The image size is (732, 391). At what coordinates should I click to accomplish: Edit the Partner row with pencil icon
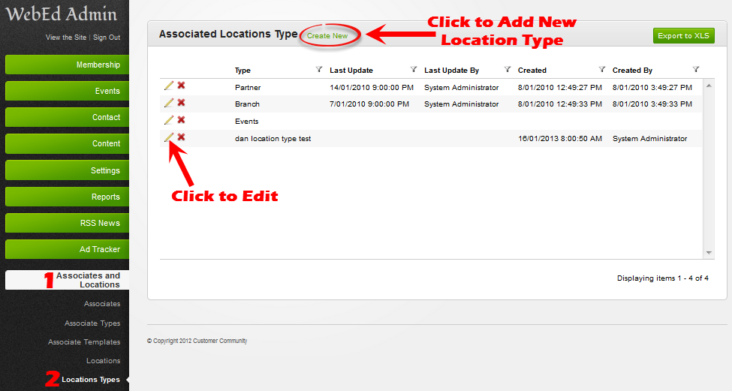point(169,86)
